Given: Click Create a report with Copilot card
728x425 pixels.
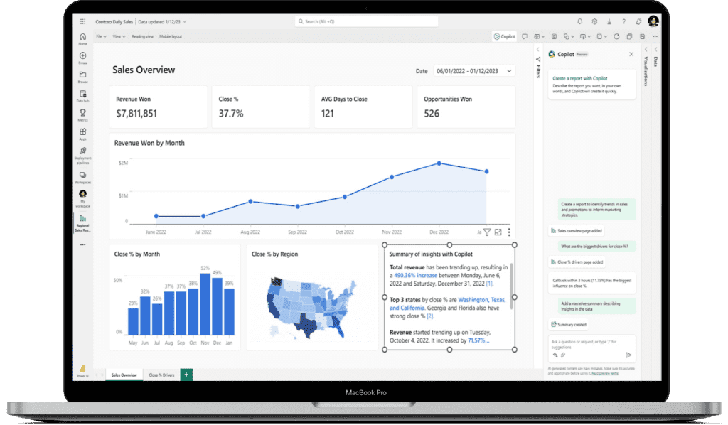Looking at the screenshot, I should 591,85.
